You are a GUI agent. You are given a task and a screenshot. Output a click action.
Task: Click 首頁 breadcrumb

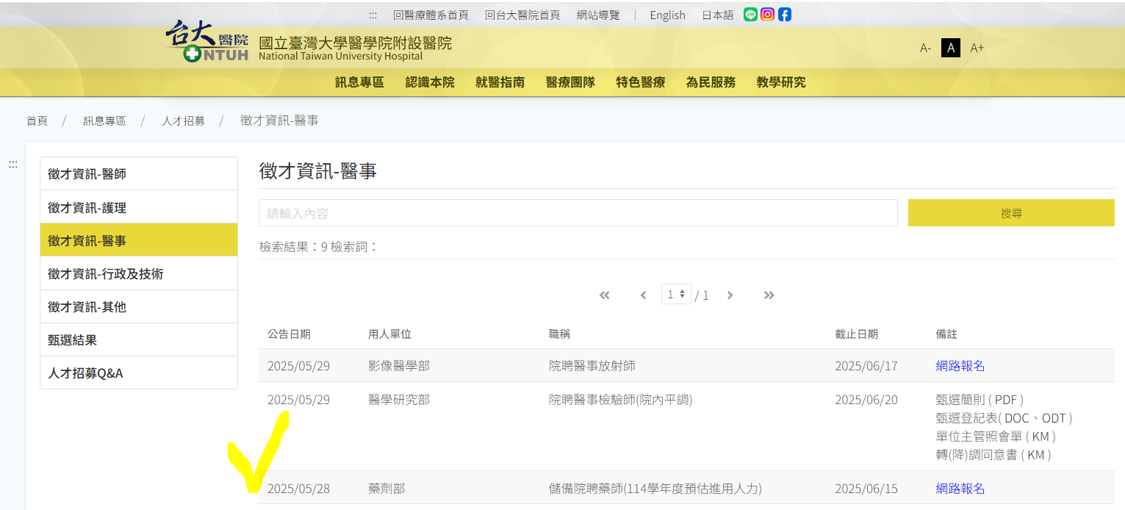point(37,121)
